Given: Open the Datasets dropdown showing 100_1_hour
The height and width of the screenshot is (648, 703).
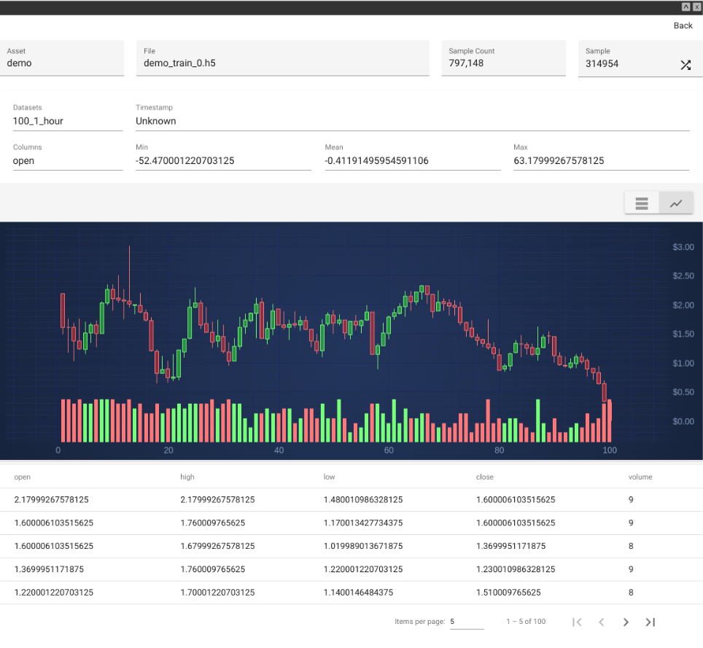Looking at the screenshot, I should (67, 121).
